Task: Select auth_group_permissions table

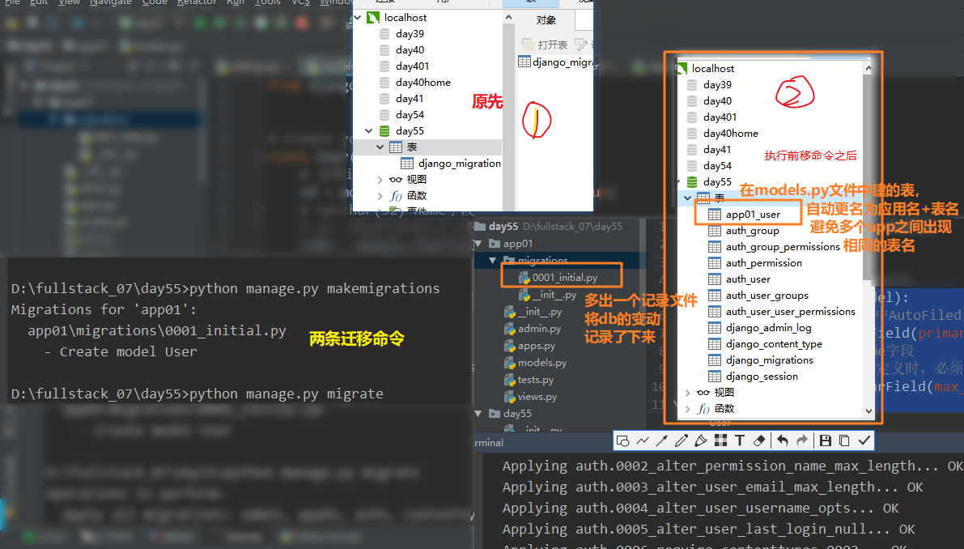Action: pos(783,246)
